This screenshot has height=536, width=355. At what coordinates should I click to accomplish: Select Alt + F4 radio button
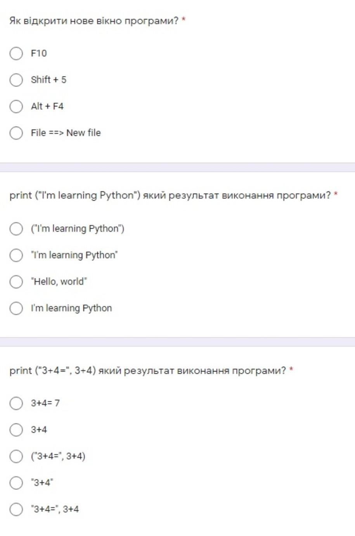16,106
